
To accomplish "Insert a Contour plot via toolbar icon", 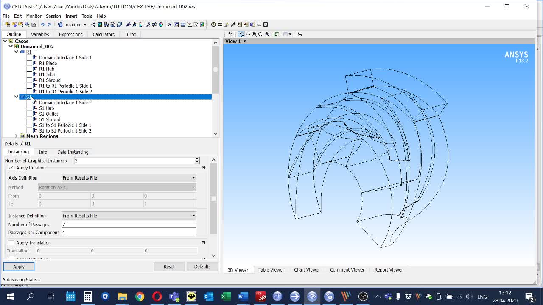I will (x=100, y=25).
